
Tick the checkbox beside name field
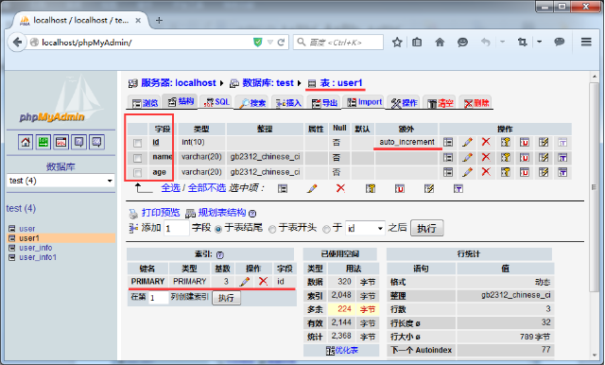tap(137, 158)
